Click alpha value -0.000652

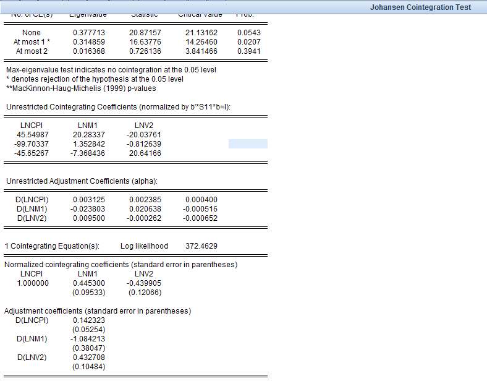tap(200, 218)
